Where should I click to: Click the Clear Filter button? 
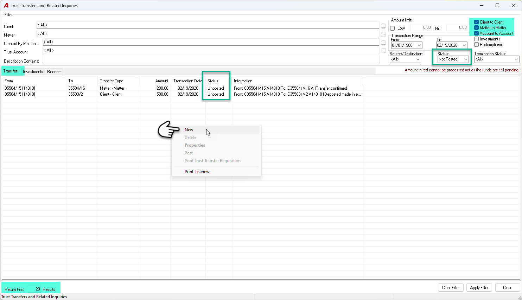coord(451,288)
